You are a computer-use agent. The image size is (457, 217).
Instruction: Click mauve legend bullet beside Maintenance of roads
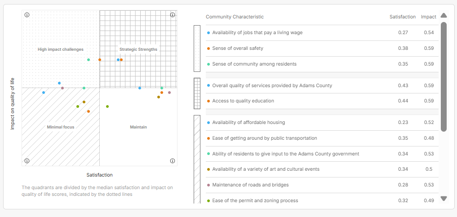209,185
